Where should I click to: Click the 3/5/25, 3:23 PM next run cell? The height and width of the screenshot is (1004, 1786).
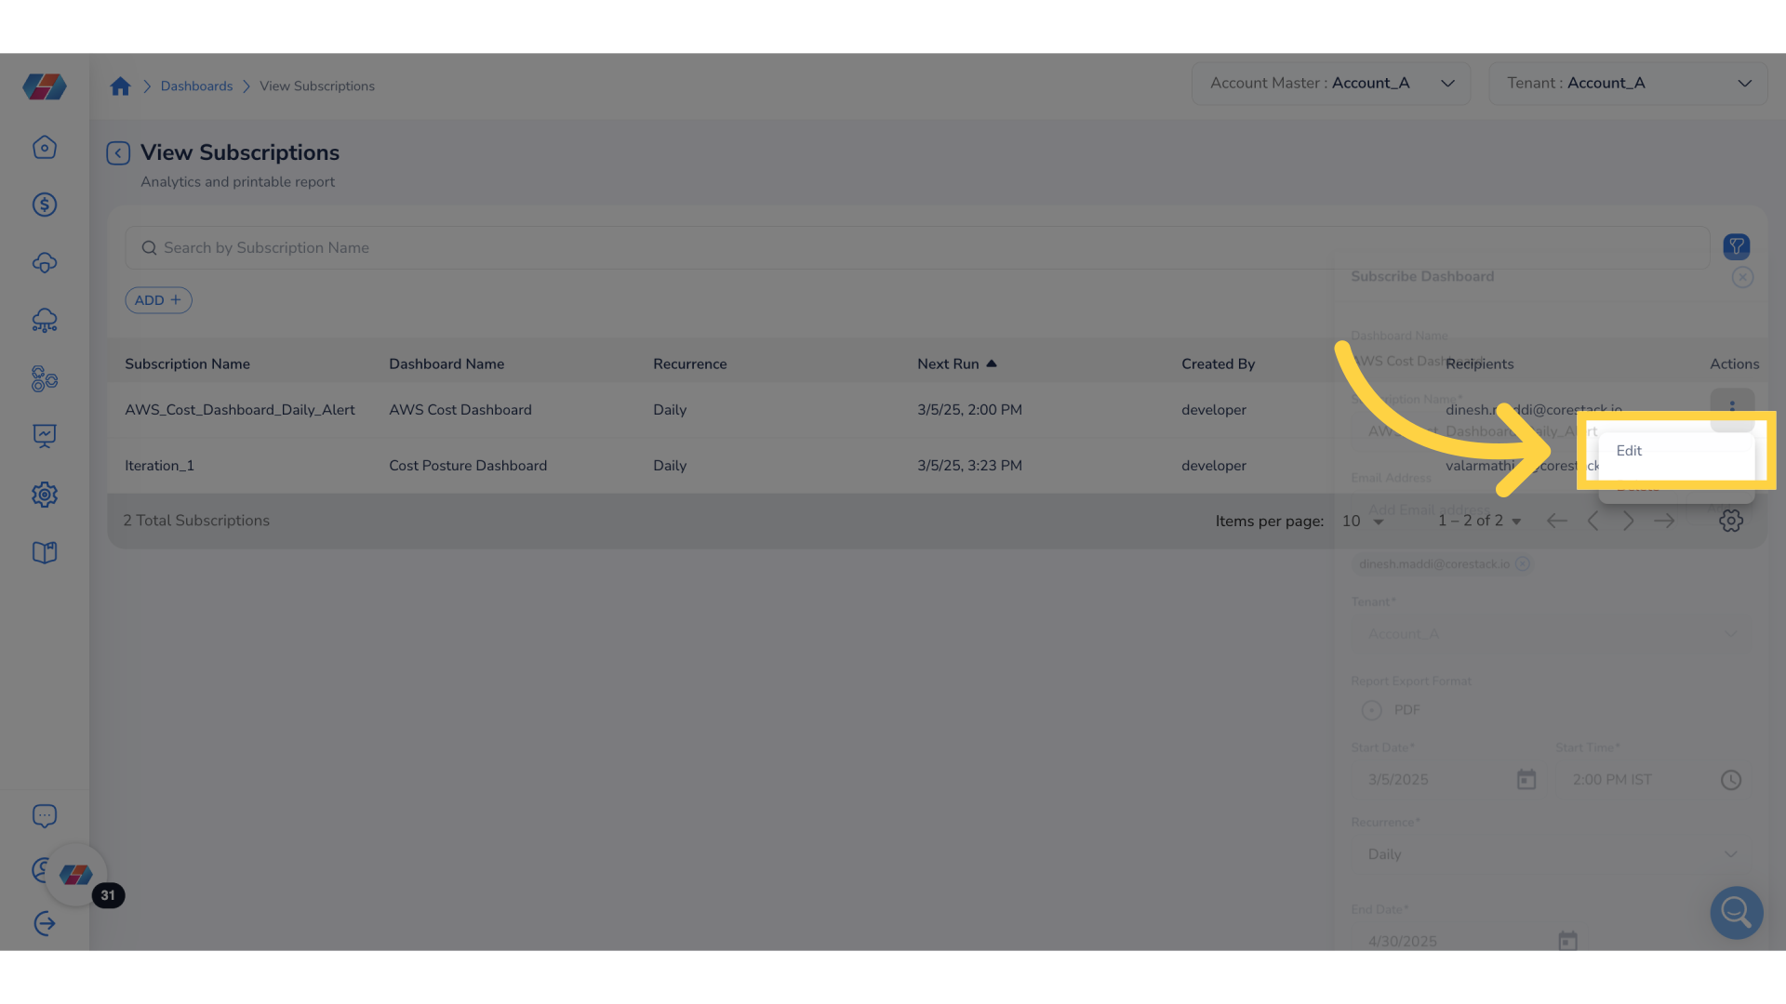(x=969, y=466)
